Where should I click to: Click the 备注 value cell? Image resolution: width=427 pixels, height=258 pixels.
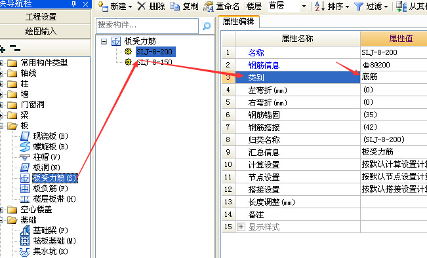[394, 214]
